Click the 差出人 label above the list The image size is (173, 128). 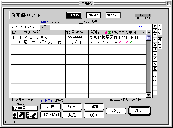45,22
